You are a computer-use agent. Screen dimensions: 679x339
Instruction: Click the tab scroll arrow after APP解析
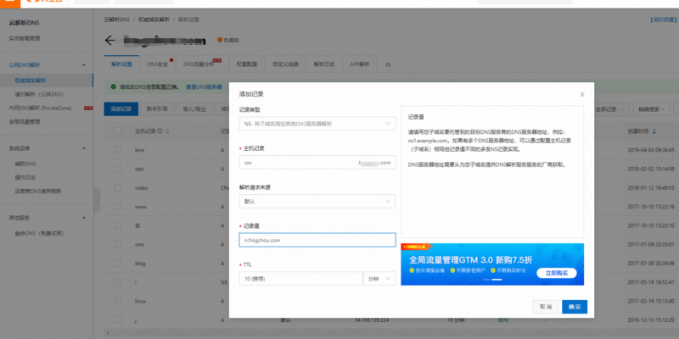pos(387,64)
